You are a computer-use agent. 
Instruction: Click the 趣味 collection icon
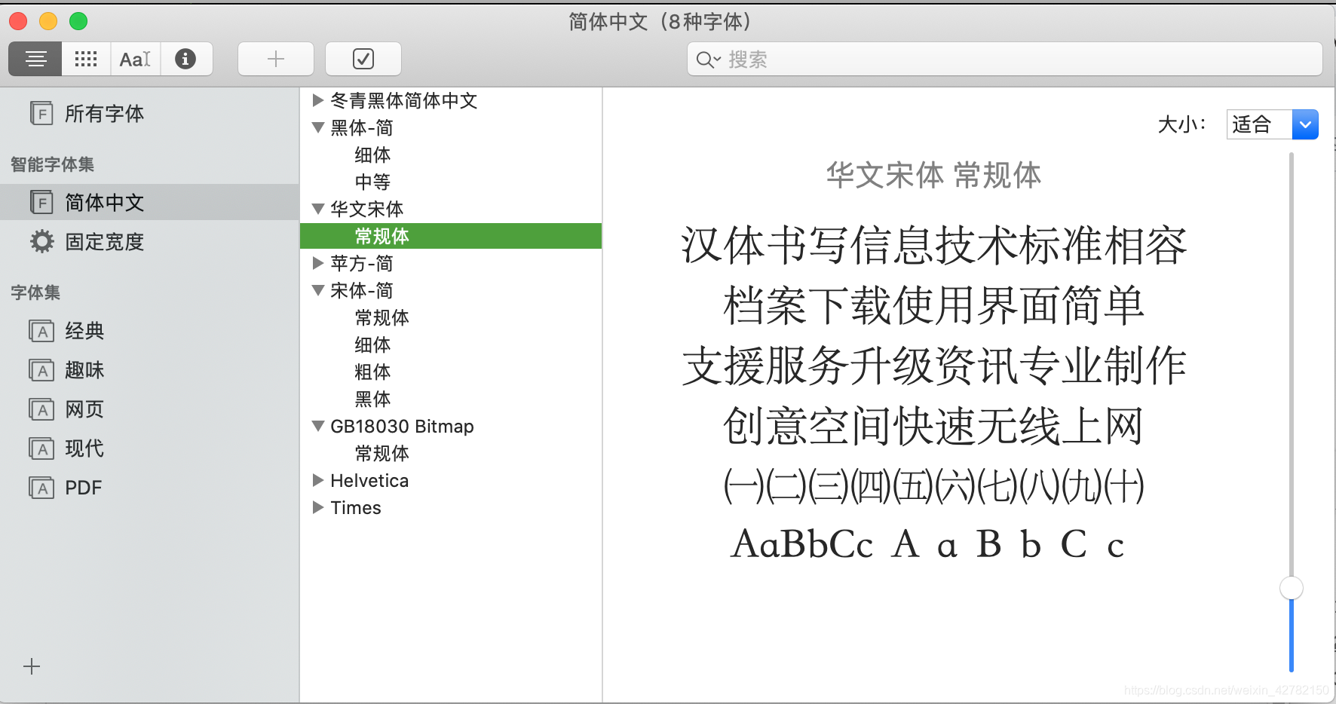pyautogui.click(x=41, y=370)
